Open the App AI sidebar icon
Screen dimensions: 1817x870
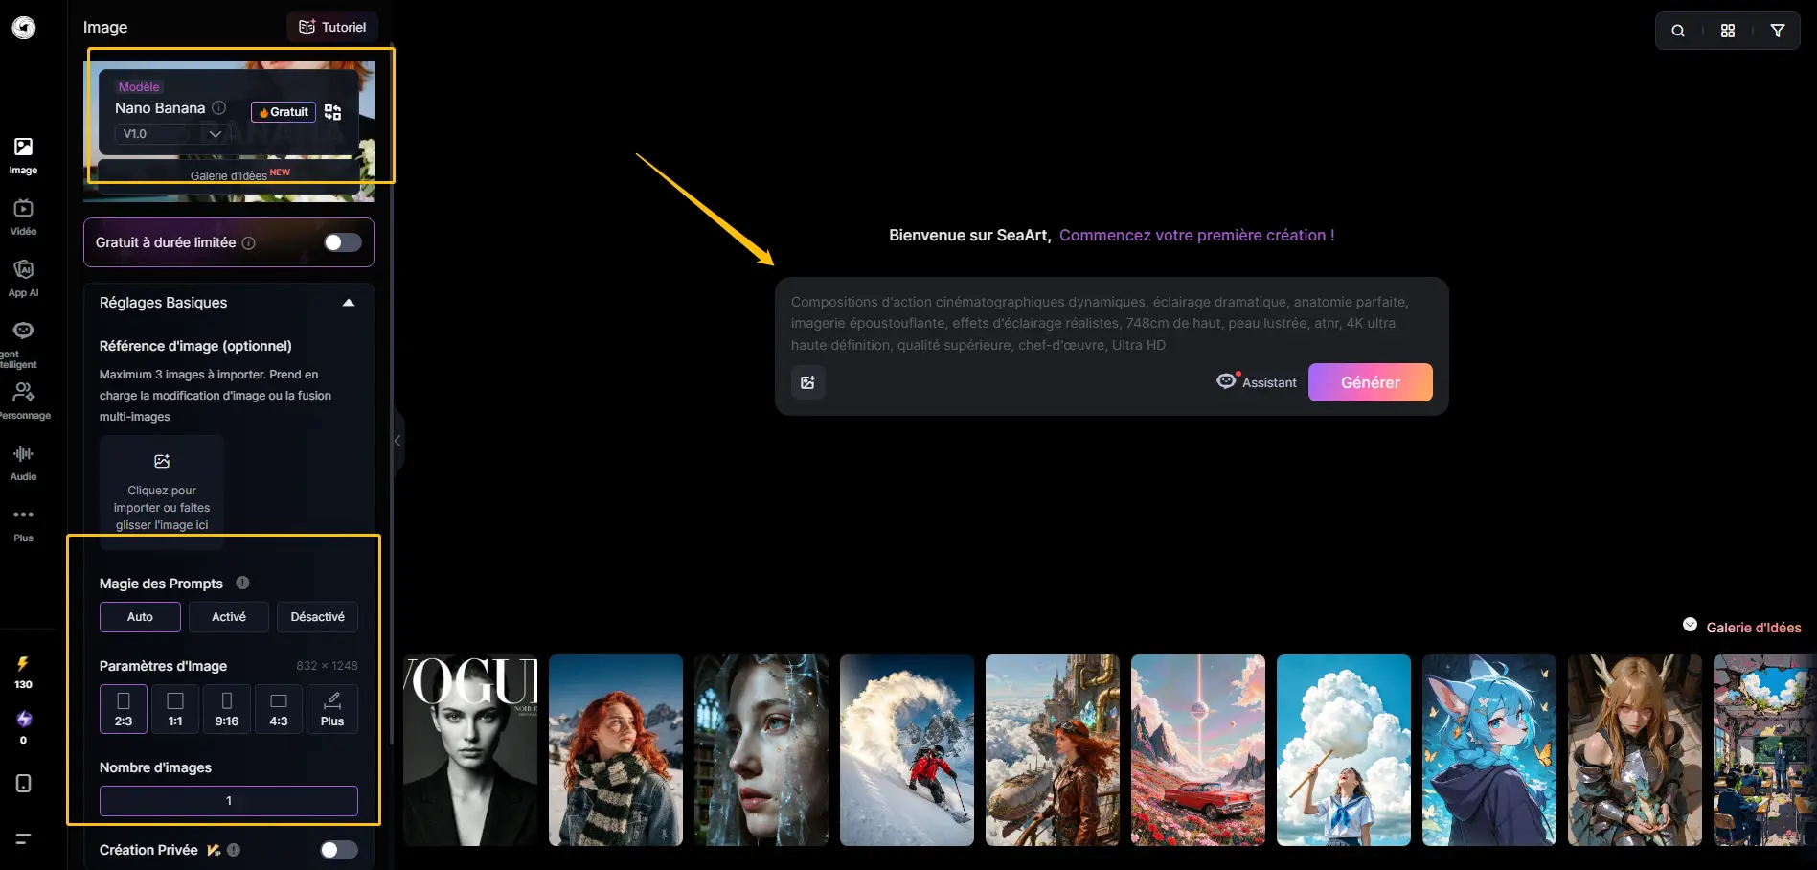click(x=23, y=278)
